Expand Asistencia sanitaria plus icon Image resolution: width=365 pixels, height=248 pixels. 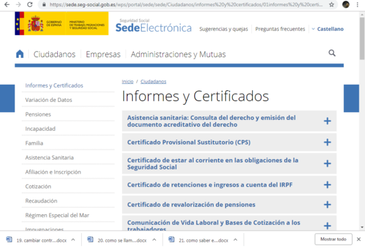pos(327,121)
